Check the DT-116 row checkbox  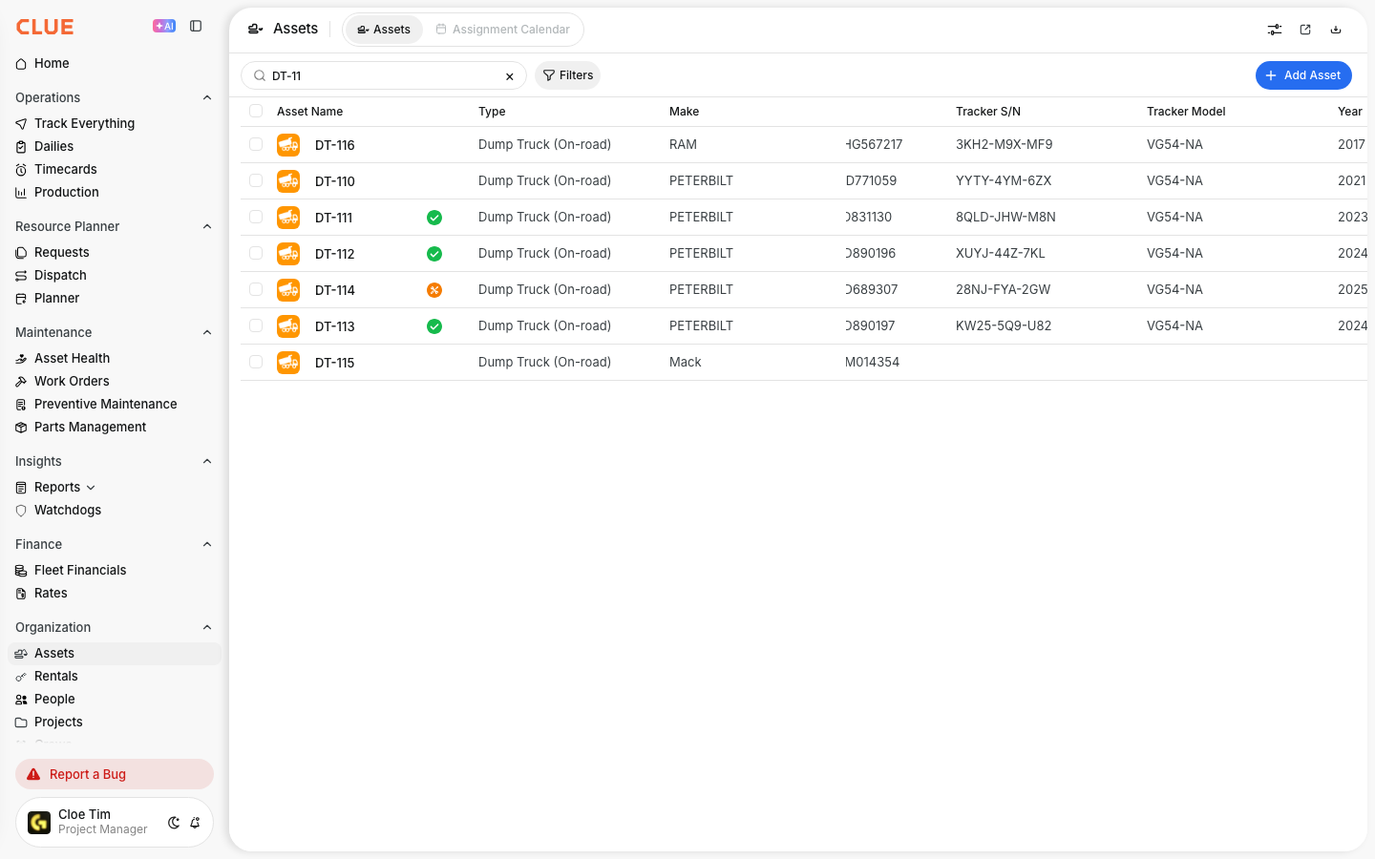click(256, 144)
